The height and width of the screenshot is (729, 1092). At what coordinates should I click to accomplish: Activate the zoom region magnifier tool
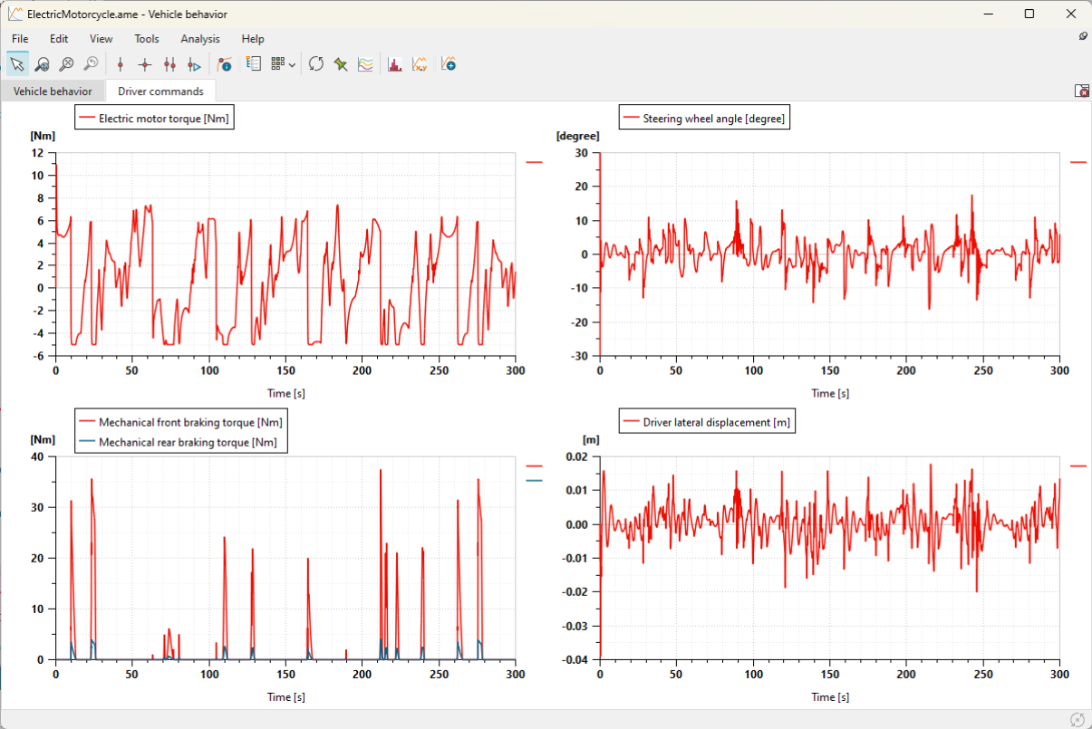(42, 64)
